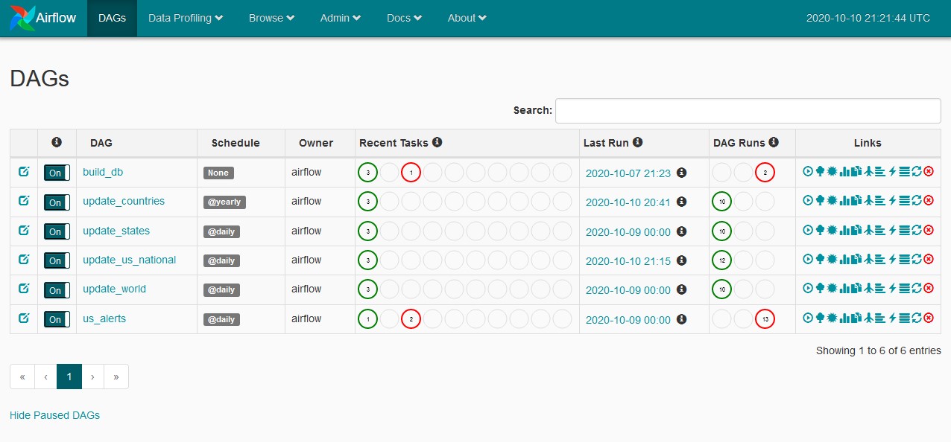
Task: Toggle the build_db DAG On switch
Action: click(57, 173)
